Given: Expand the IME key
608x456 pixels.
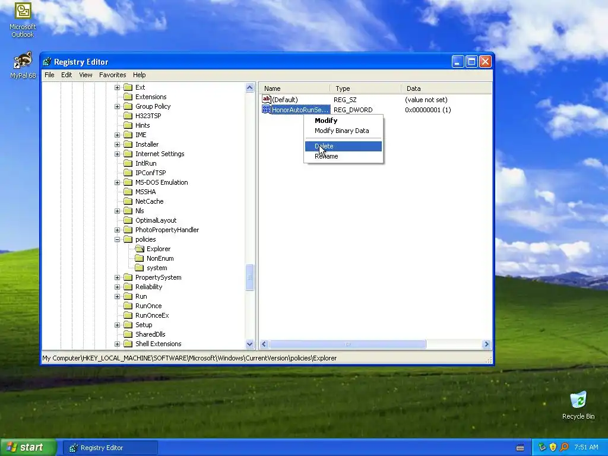Looking at the screenshot, I should tap(117, 135).
